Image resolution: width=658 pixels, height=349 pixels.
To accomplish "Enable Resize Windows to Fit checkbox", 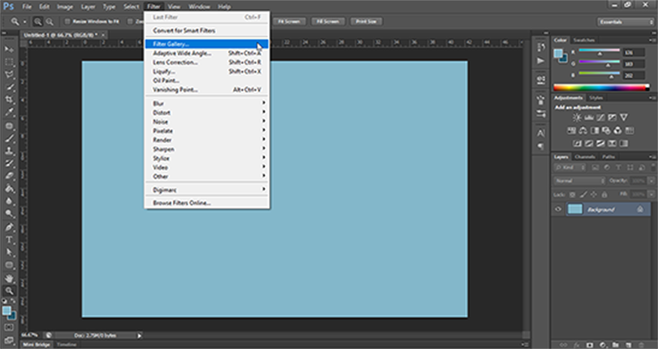I will point(66,22).
